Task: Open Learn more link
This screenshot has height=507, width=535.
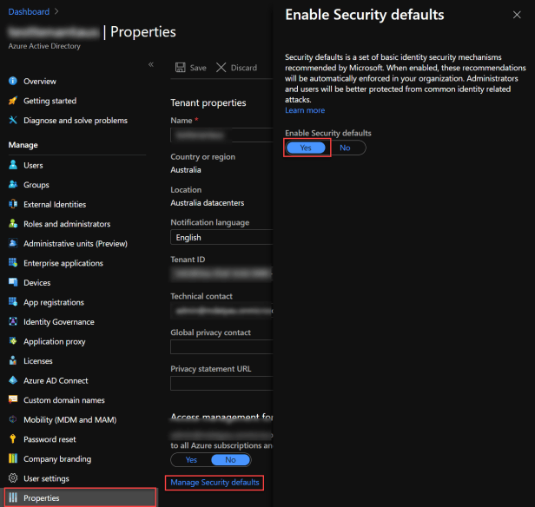Action: [305, 110]
